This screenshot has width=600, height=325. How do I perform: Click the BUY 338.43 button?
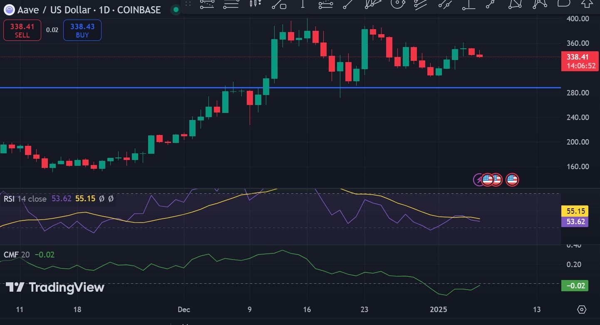click(x=82, y=30)
